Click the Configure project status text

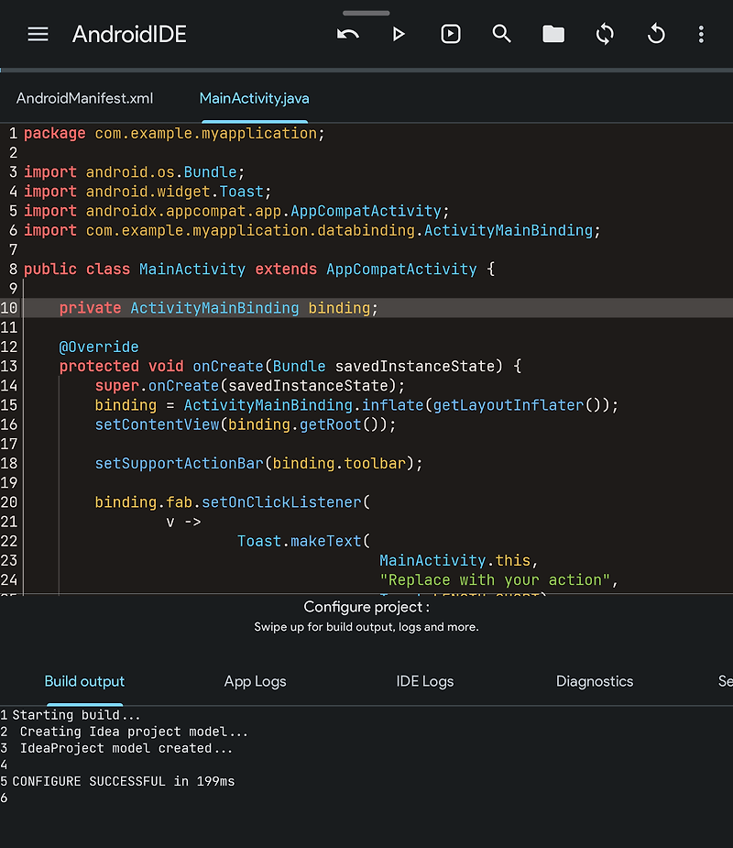[366, 607]
